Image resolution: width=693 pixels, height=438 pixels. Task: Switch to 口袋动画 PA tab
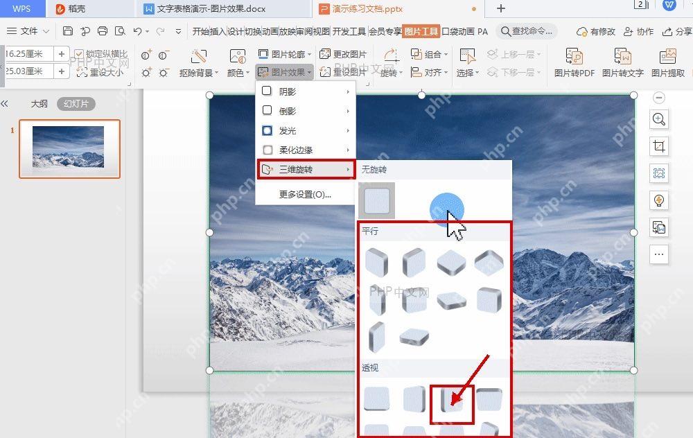click(464, 31)
